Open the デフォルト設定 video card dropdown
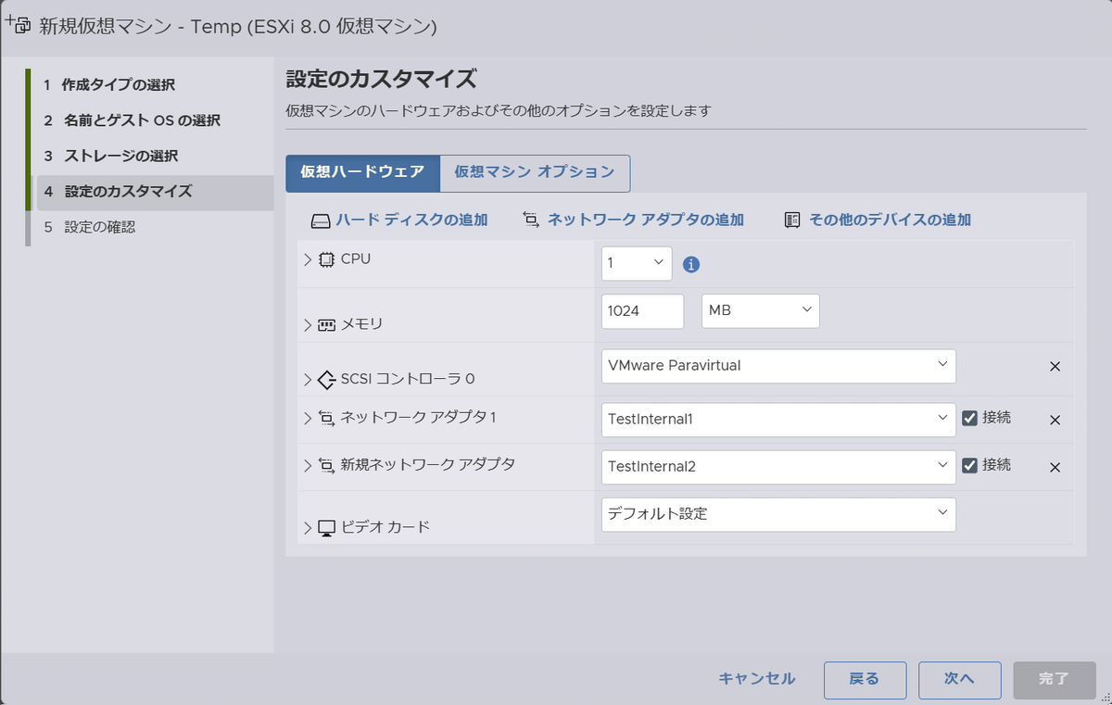 point(778,514)
